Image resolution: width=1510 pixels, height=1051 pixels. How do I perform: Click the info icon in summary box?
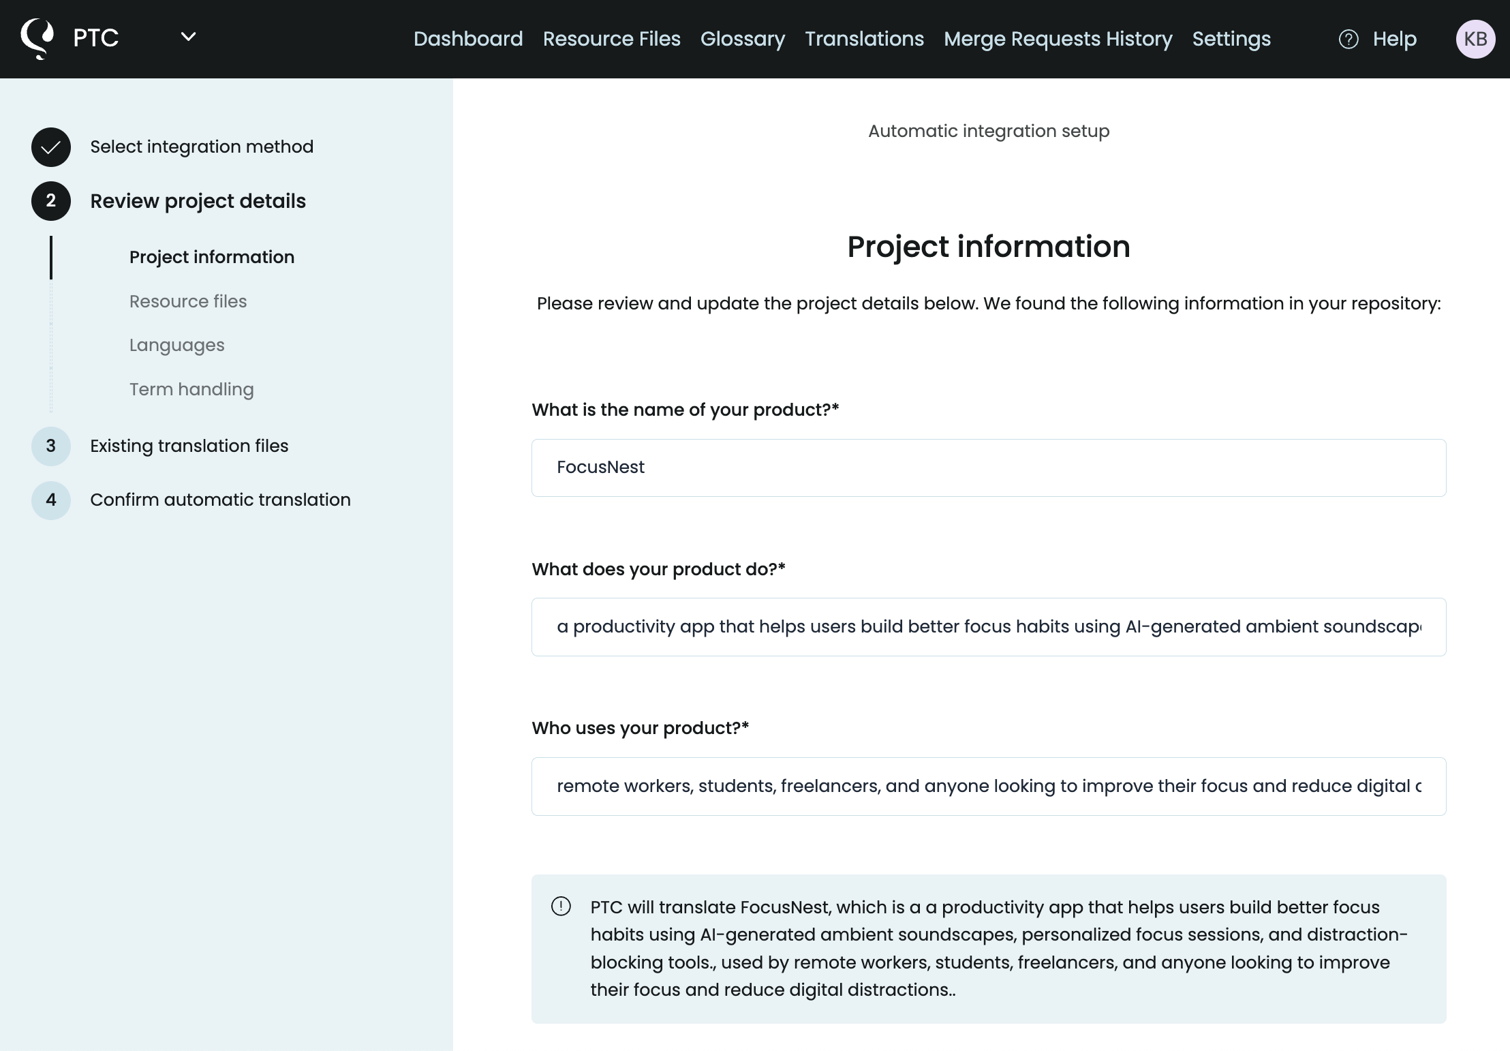(561, 907)
